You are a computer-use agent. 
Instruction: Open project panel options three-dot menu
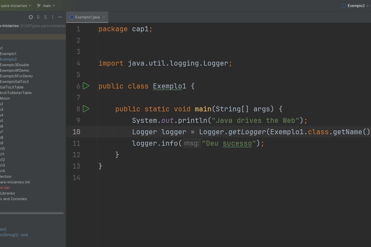tap(53, 17)
